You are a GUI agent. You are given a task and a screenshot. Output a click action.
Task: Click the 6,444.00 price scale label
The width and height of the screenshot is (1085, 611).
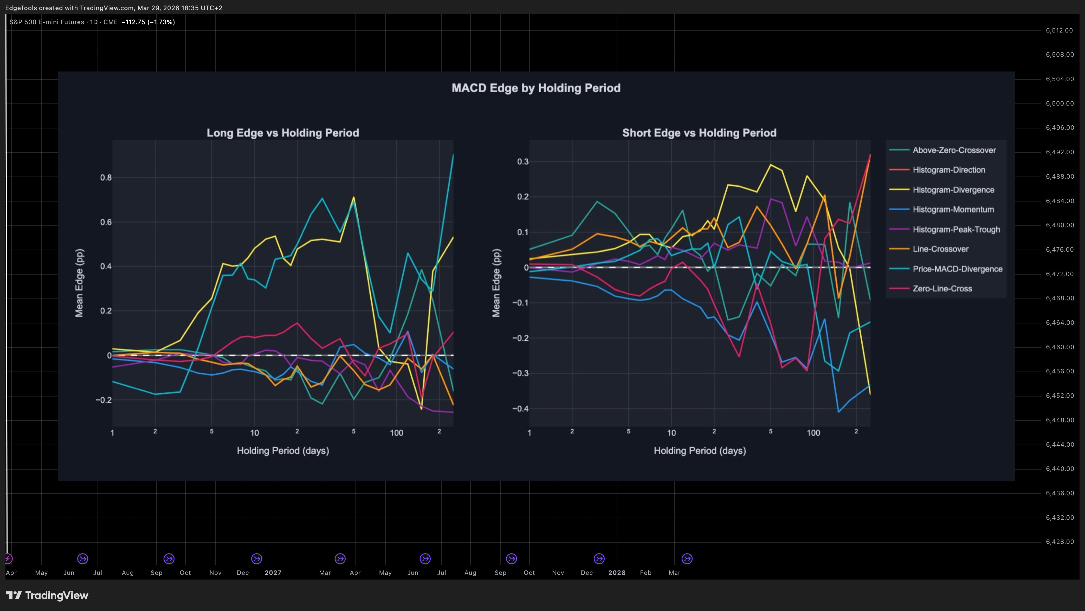1059,445
